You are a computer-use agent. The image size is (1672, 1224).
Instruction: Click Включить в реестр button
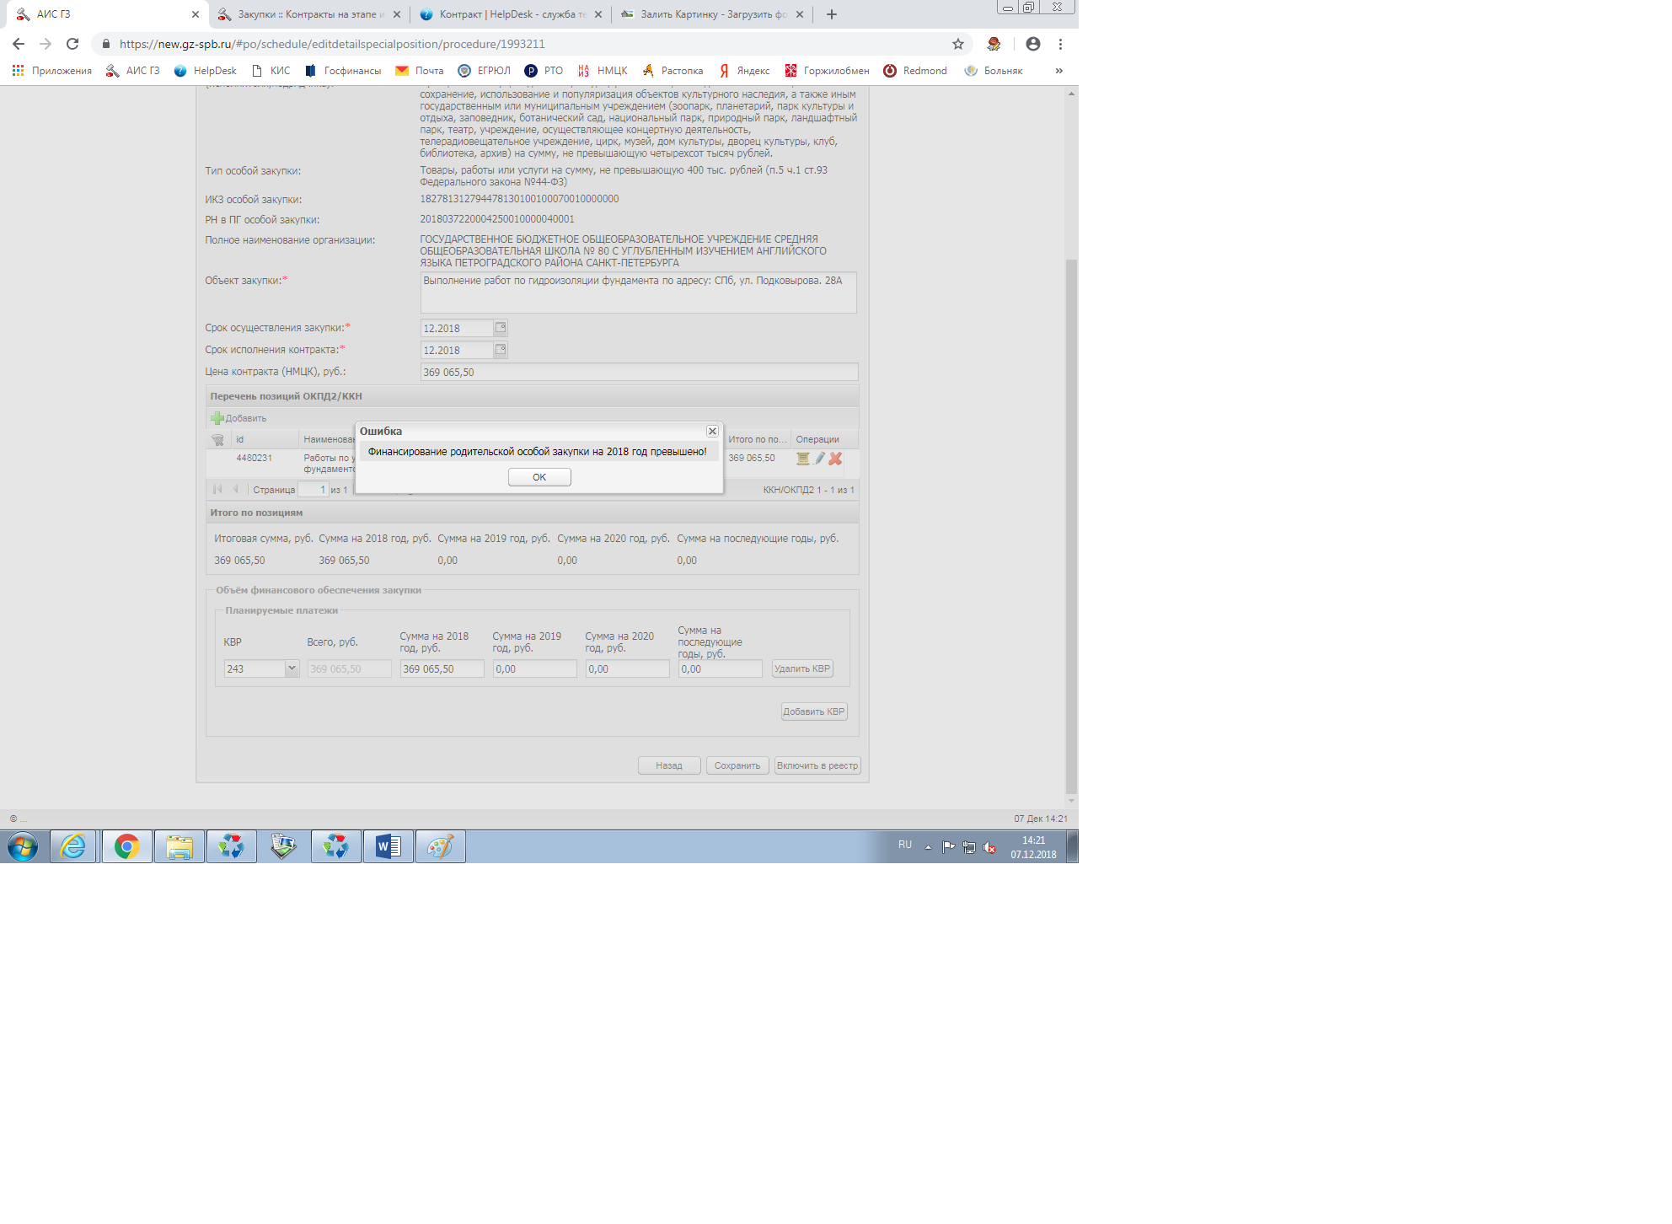point(817,765)
